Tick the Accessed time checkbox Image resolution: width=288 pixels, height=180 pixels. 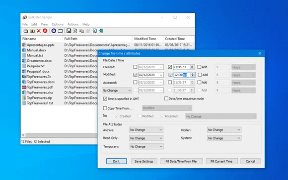170,82
